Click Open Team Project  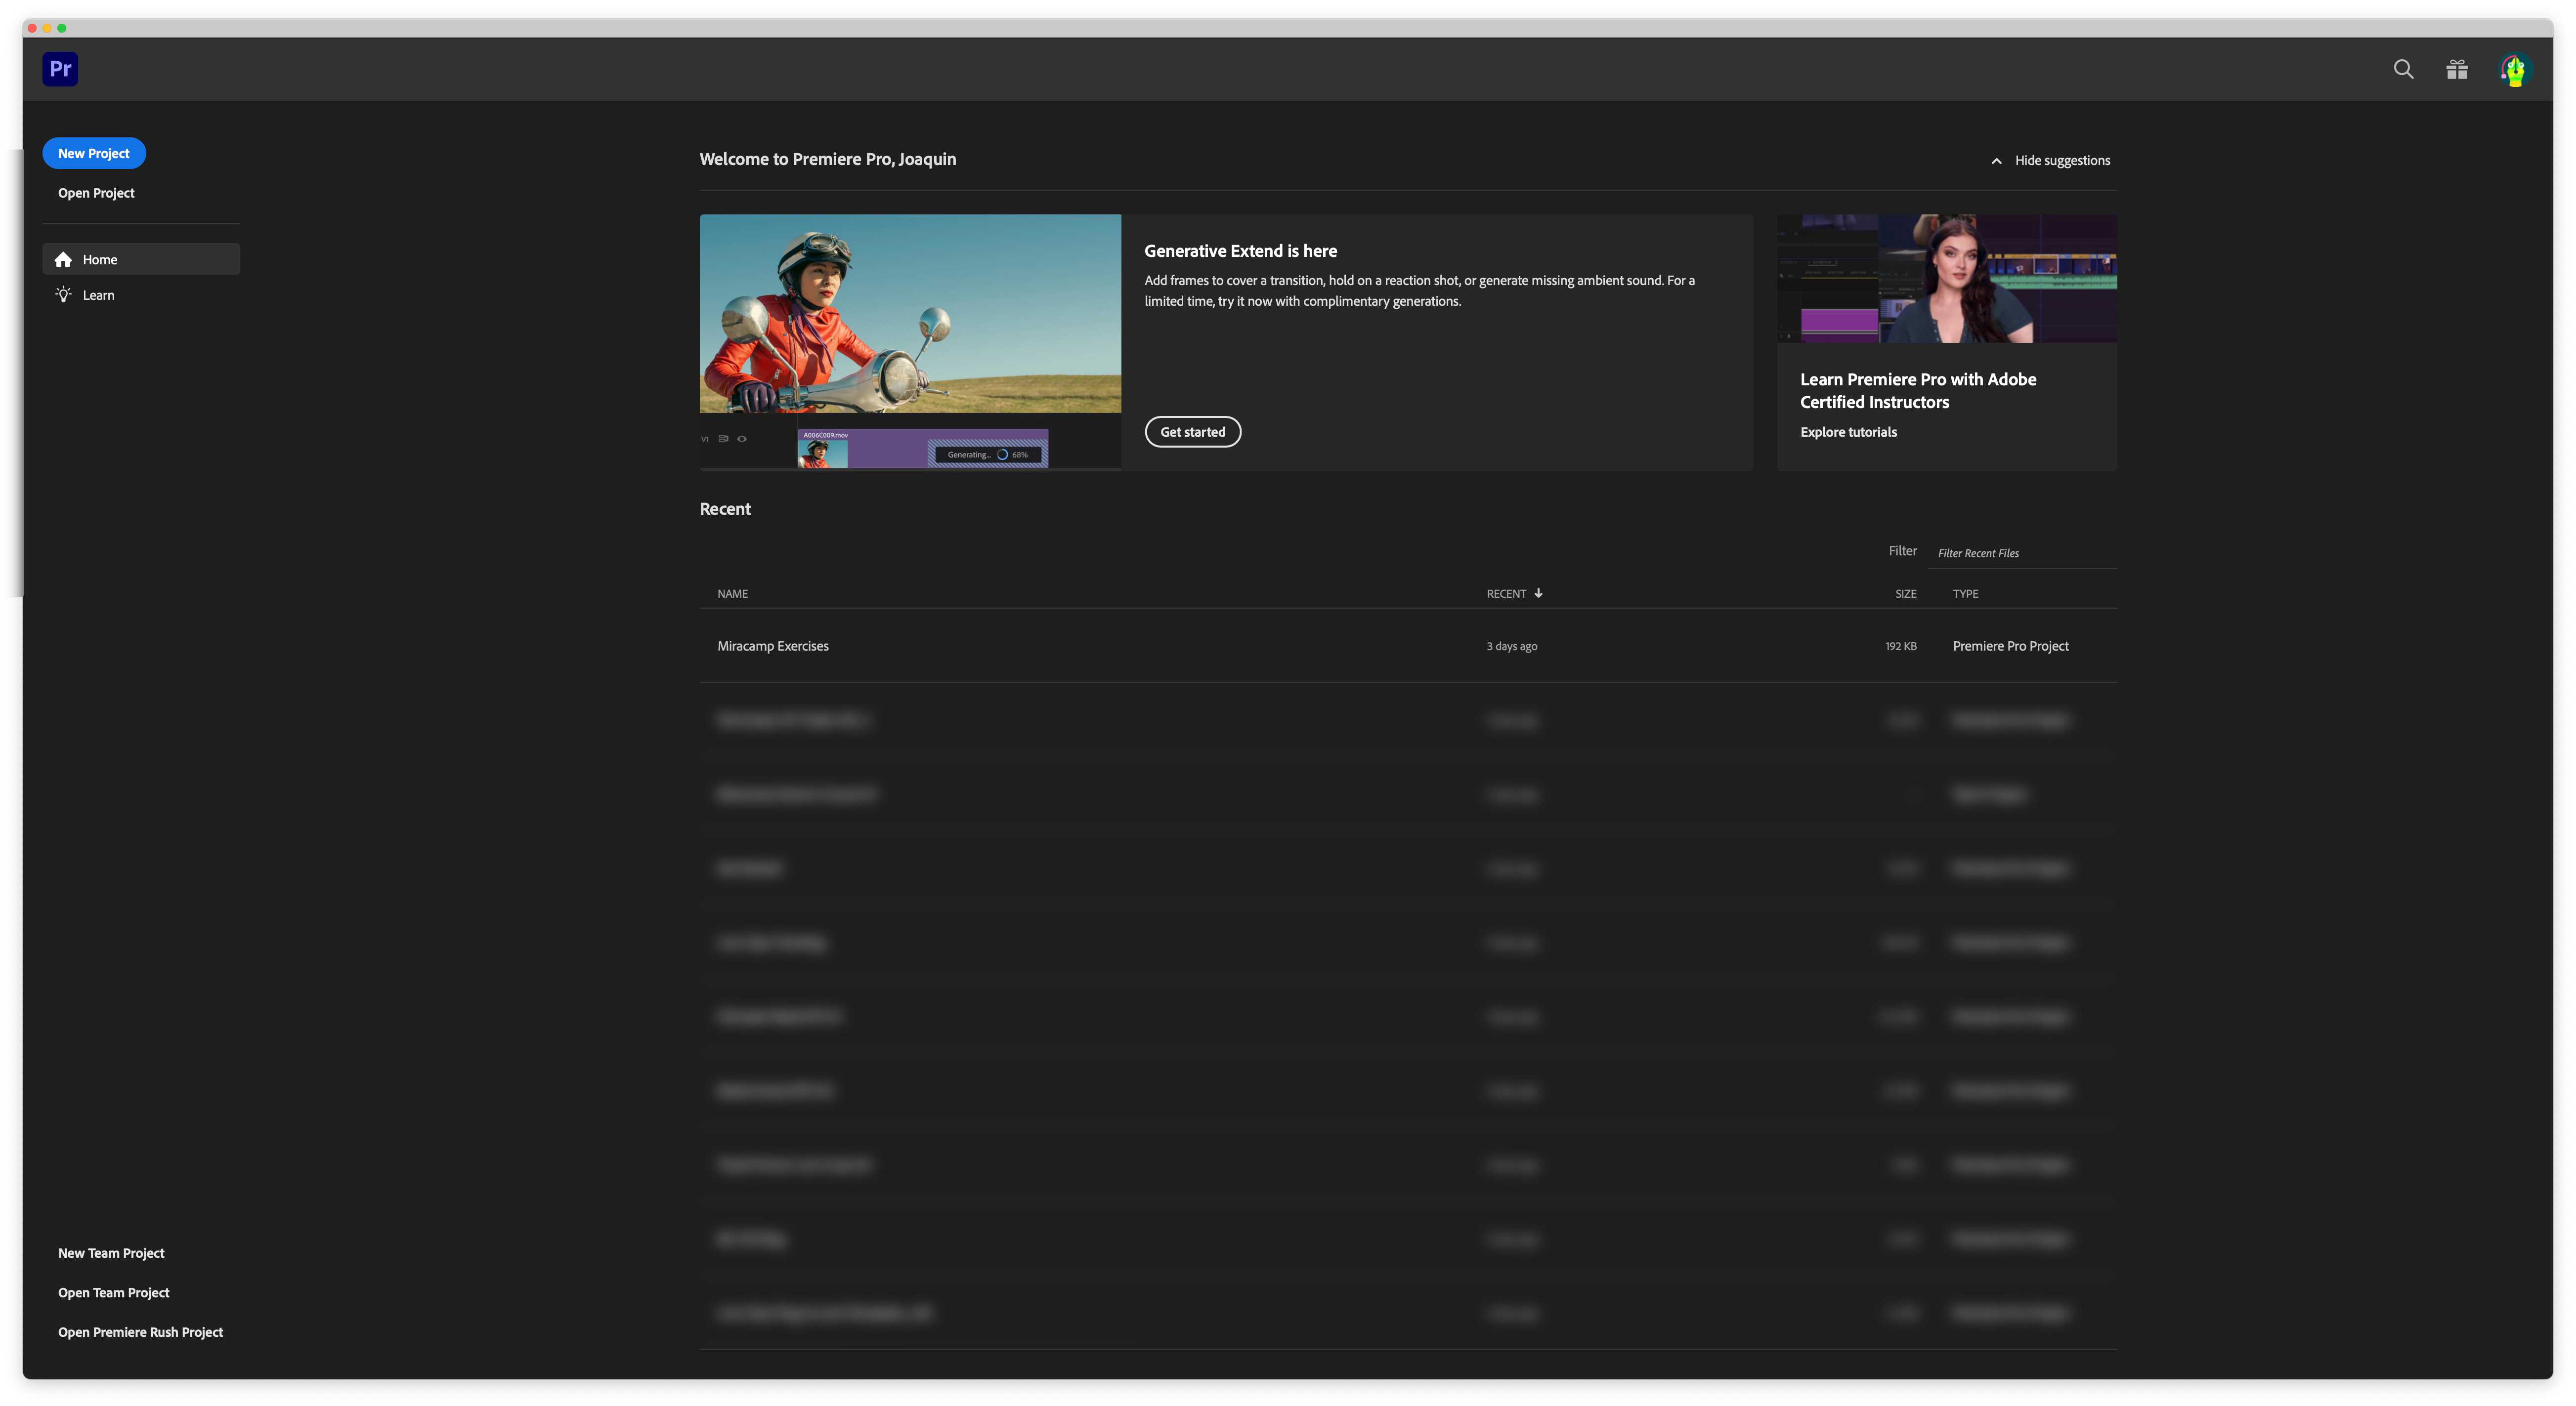(114, 1293)
